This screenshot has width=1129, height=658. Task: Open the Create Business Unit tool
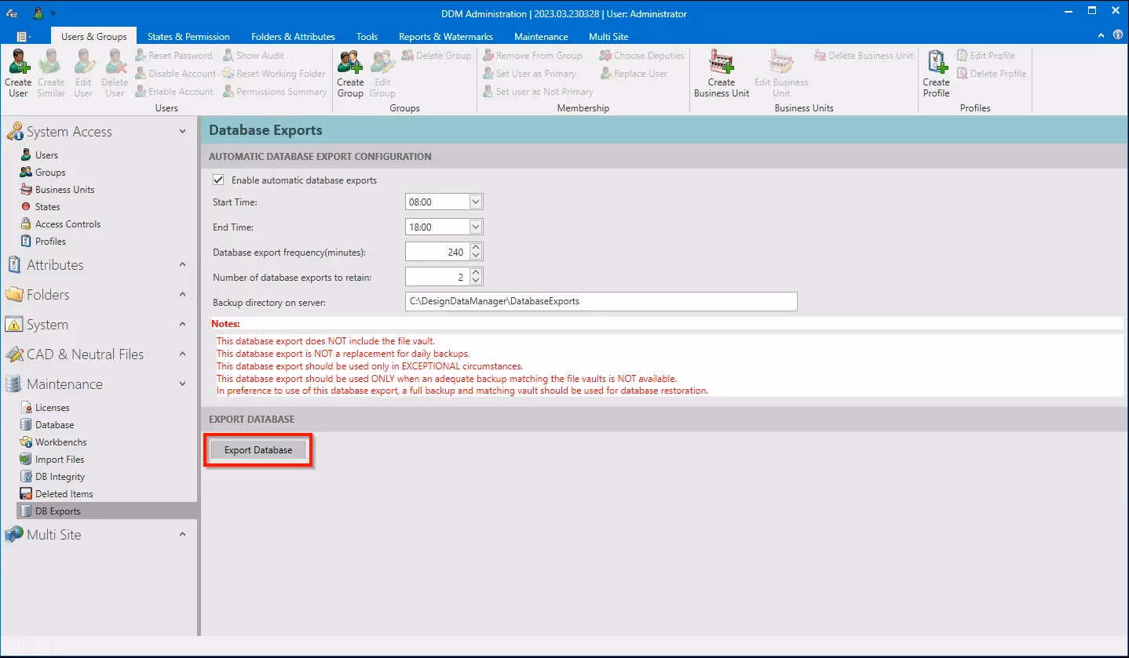click(x=720, y=73)
